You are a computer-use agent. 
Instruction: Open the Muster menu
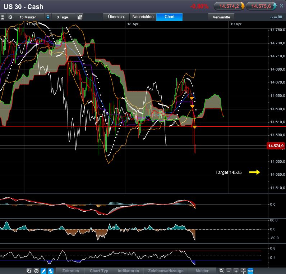[202, 271]
